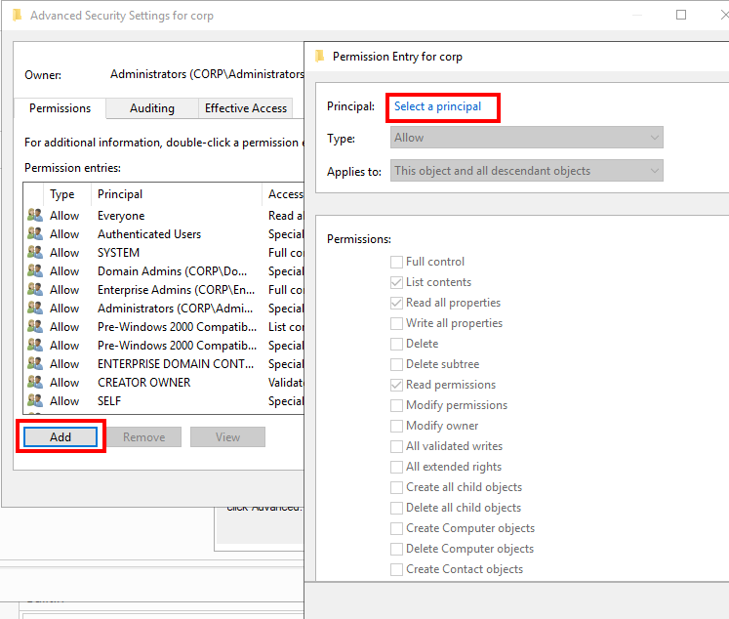Enable the Full control checkbox
729x619 pixels.
coord(396,262)
